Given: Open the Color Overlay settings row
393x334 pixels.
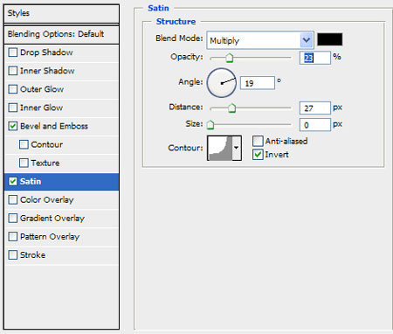Looking at the screenshot, I should [61, 200].
